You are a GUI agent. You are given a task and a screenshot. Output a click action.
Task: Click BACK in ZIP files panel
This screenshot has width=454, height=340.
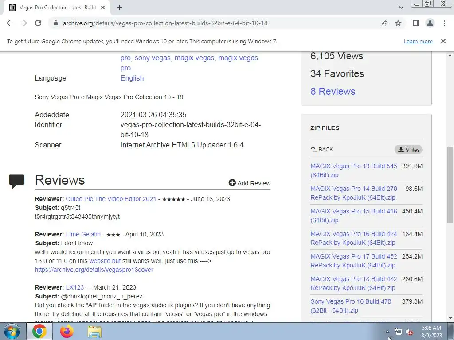pyautogui.click(x=322, y=150)
